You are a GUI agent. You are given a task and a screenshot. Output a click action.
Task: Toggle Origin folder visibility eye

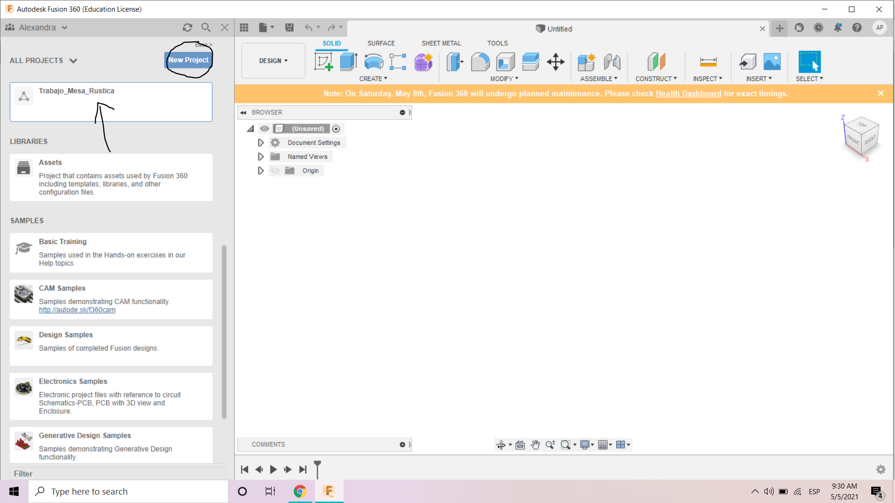[x=275, y=171]
